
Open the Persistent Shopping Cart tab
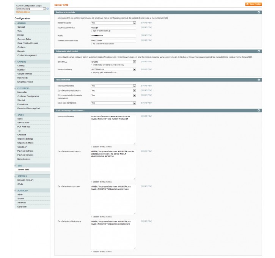tap(32, 109)
